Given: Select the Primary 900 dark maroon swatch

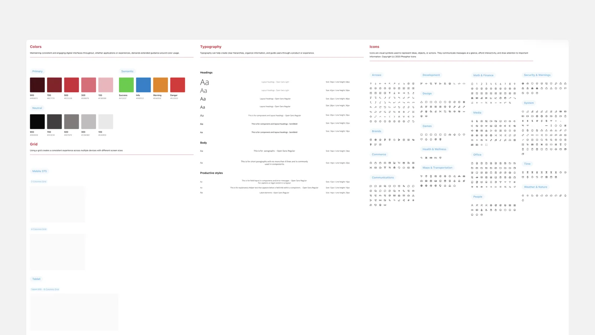Looking at the screenshot, I should coord(37,85).
